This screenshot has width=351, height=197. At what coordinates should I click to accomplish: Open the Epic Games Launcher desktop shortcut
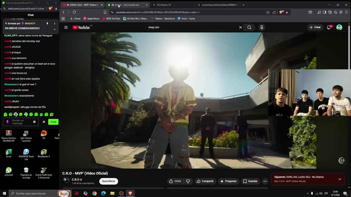pyautogui.click(x=26, y=136)
